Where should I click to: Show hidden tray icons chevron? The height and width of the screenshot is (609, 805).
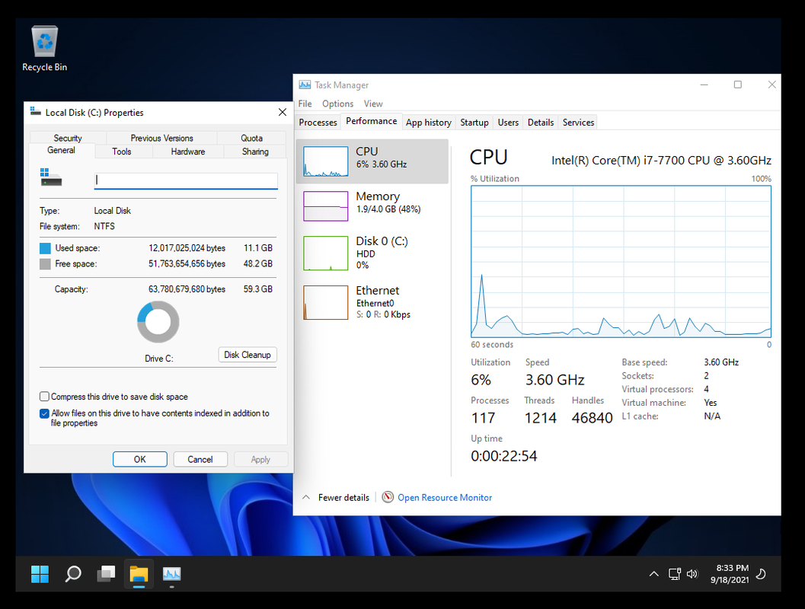pyautogui.click(x=653, y=573)
